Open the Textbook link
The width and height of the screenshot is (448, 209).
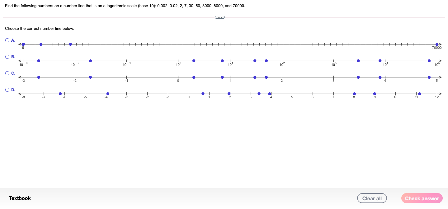(20, 198)
